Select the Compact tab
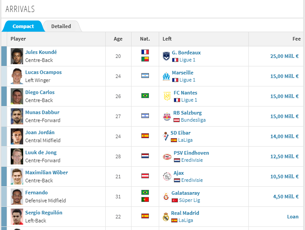Screen dimensions: 305x230 pyautogui.click(x=23, y=26)
